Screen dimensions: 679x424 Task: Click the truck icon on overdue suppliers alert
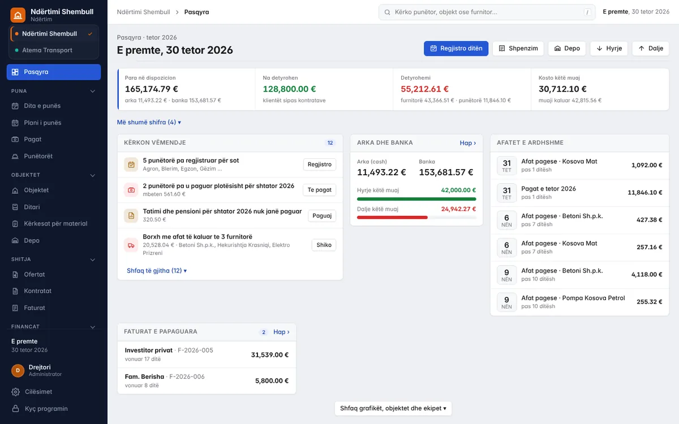pos(131,245)
